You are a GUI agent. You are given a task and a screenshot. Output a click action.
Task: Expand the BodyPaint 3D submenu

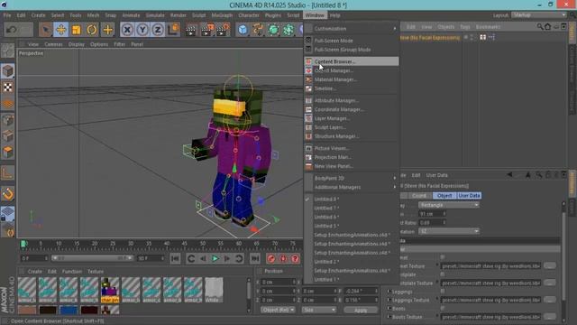[x=352, y=178]
